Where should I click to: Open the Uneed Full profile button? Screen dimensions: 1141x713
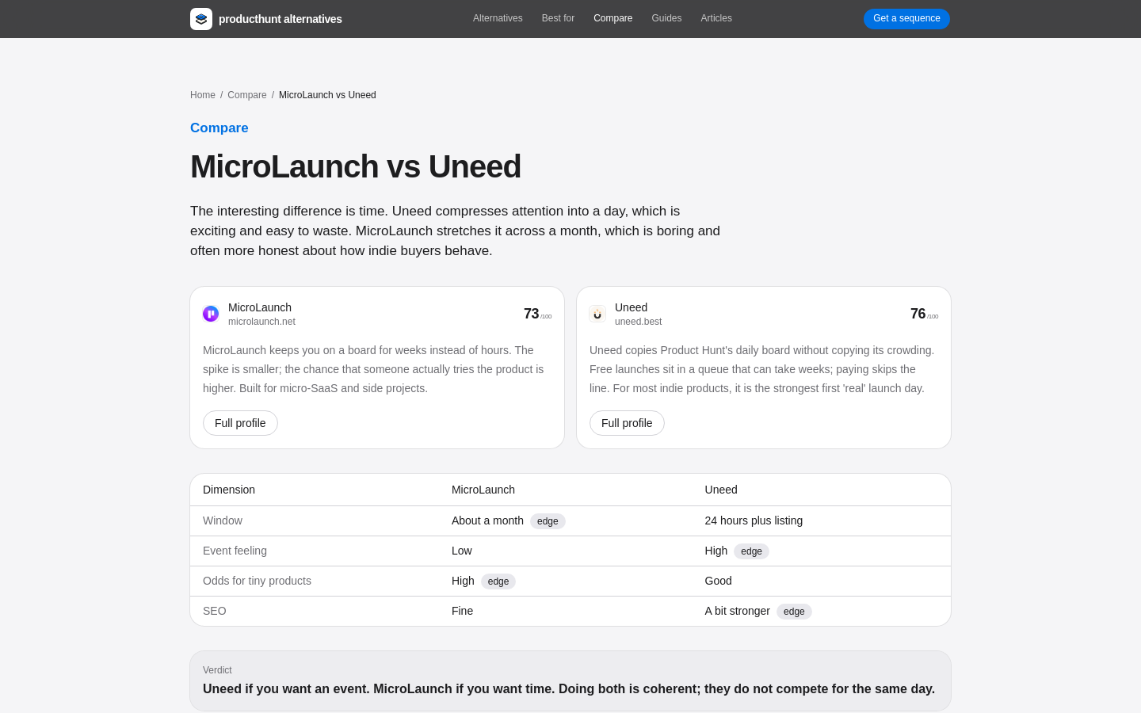627,423
